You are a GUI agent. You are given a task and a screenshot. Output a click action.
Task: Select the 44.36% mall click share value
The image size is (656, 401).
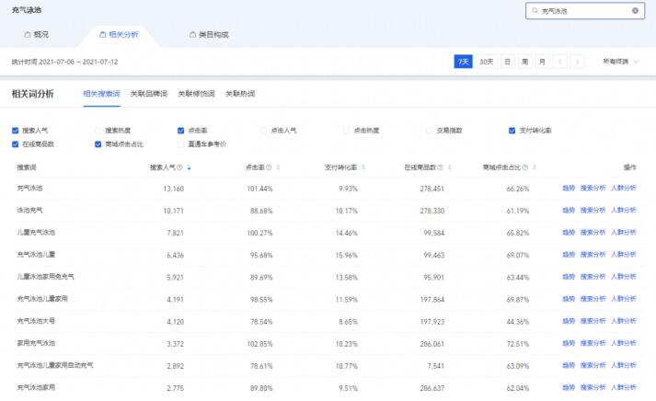pos(518,322)
